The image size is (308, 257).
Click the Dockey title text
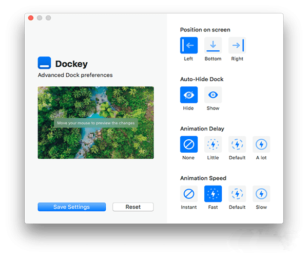pos(71,64)
